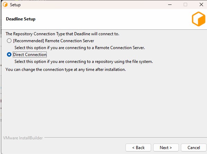Proceed with the 'Next >' button
The height and width of the screenshot is (154, 207).
point(166,147)
